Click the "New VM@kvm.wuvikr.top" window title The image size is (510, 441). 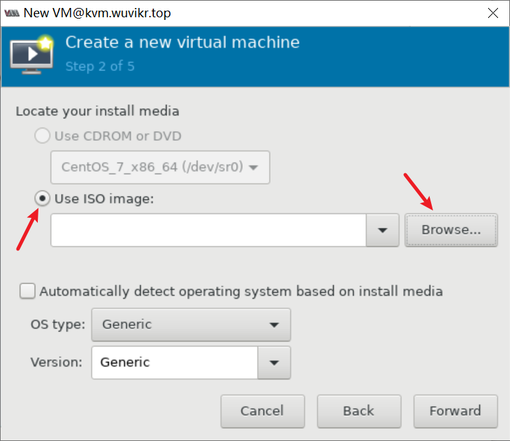point(97,13)
